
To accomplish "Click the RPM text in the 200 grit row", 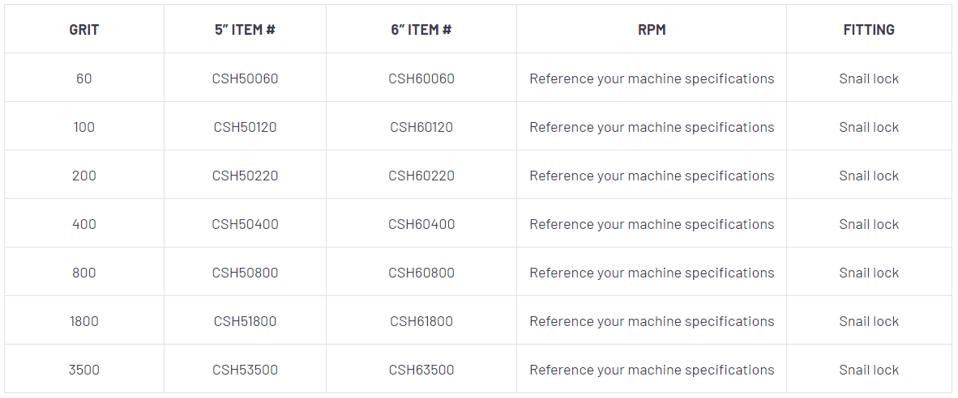I will pos(652,176).
